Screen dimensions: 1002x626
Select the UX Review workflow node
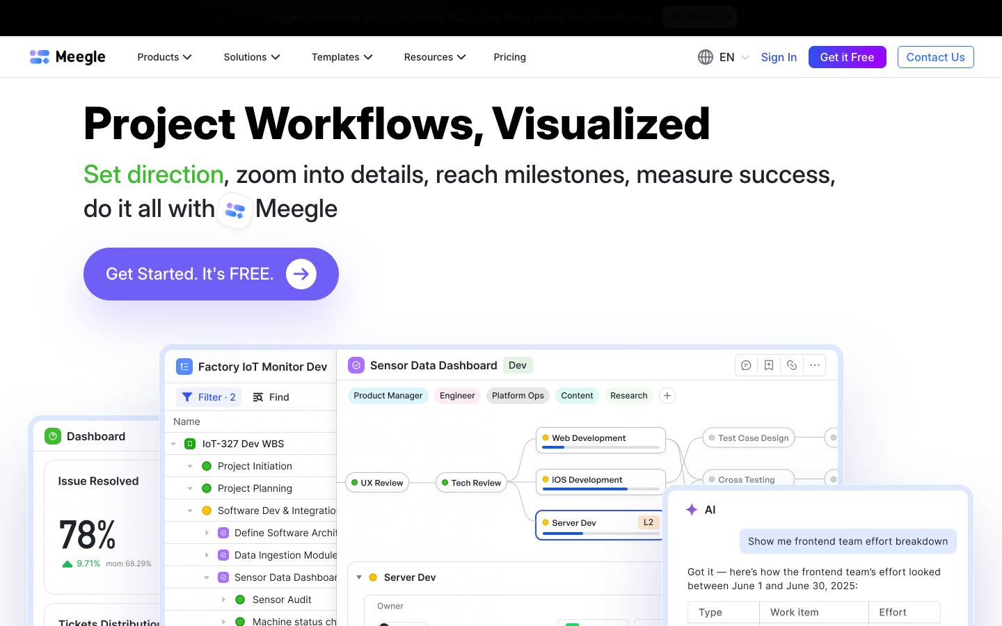pos(377,483)
